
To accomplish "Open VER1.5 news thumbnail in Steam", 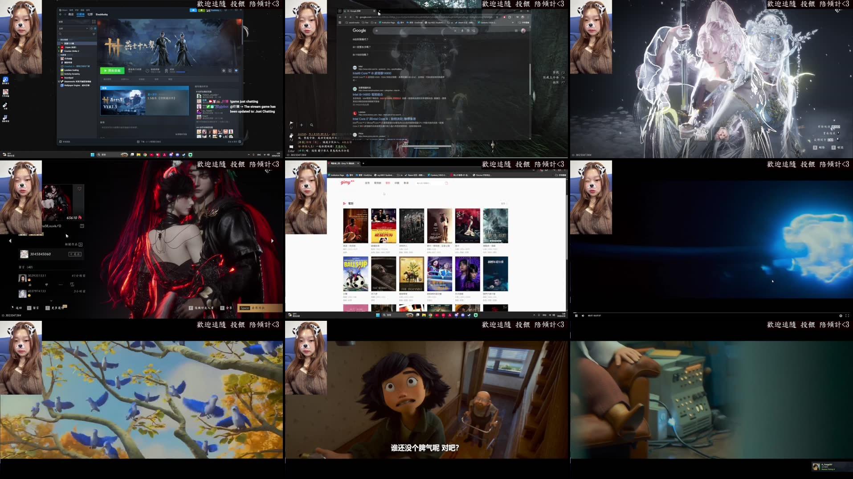I will (123, 103).
